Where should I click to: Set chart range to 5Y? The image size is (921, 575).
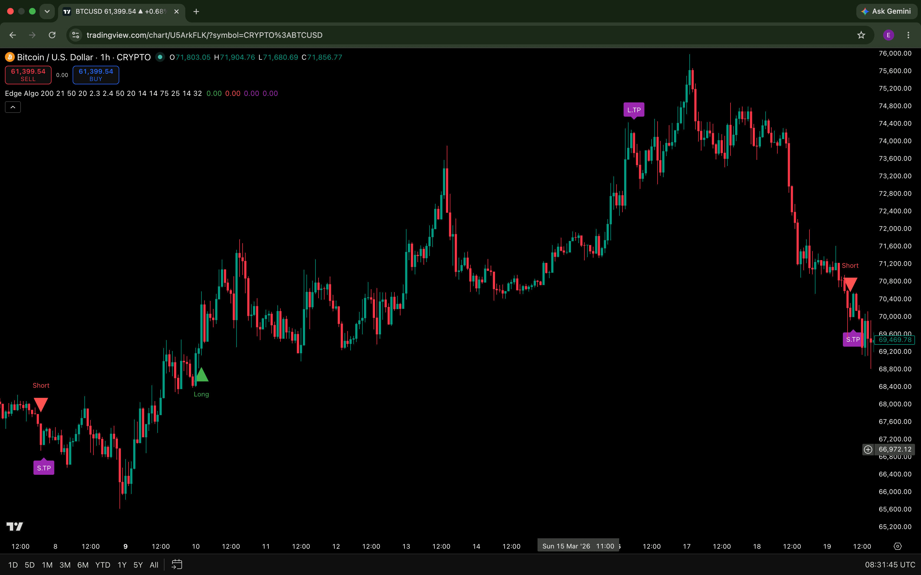point(138,565)
